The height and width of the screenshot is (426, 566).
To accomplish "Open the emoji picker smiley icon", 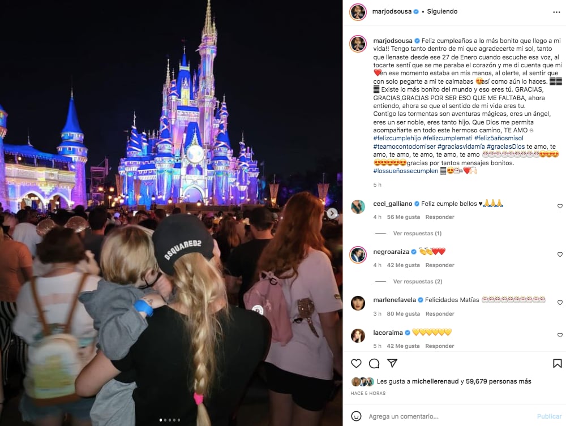I will coord(356,416).
